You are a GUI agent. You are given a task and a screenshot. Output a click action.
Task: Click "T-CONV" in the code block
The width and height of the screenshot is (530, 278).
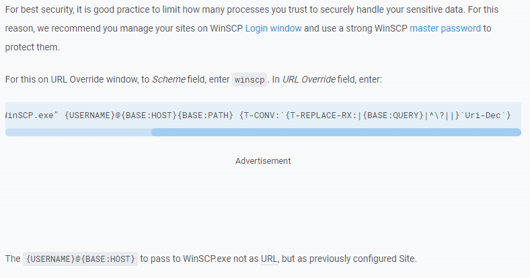click(x=259, y=115)
